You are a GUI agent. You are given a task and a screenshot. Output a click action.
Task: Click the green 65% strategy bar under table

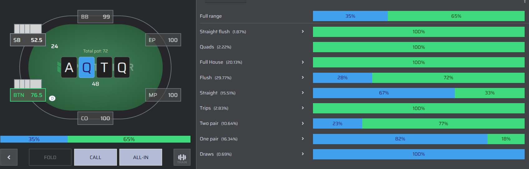click(129, 139)
